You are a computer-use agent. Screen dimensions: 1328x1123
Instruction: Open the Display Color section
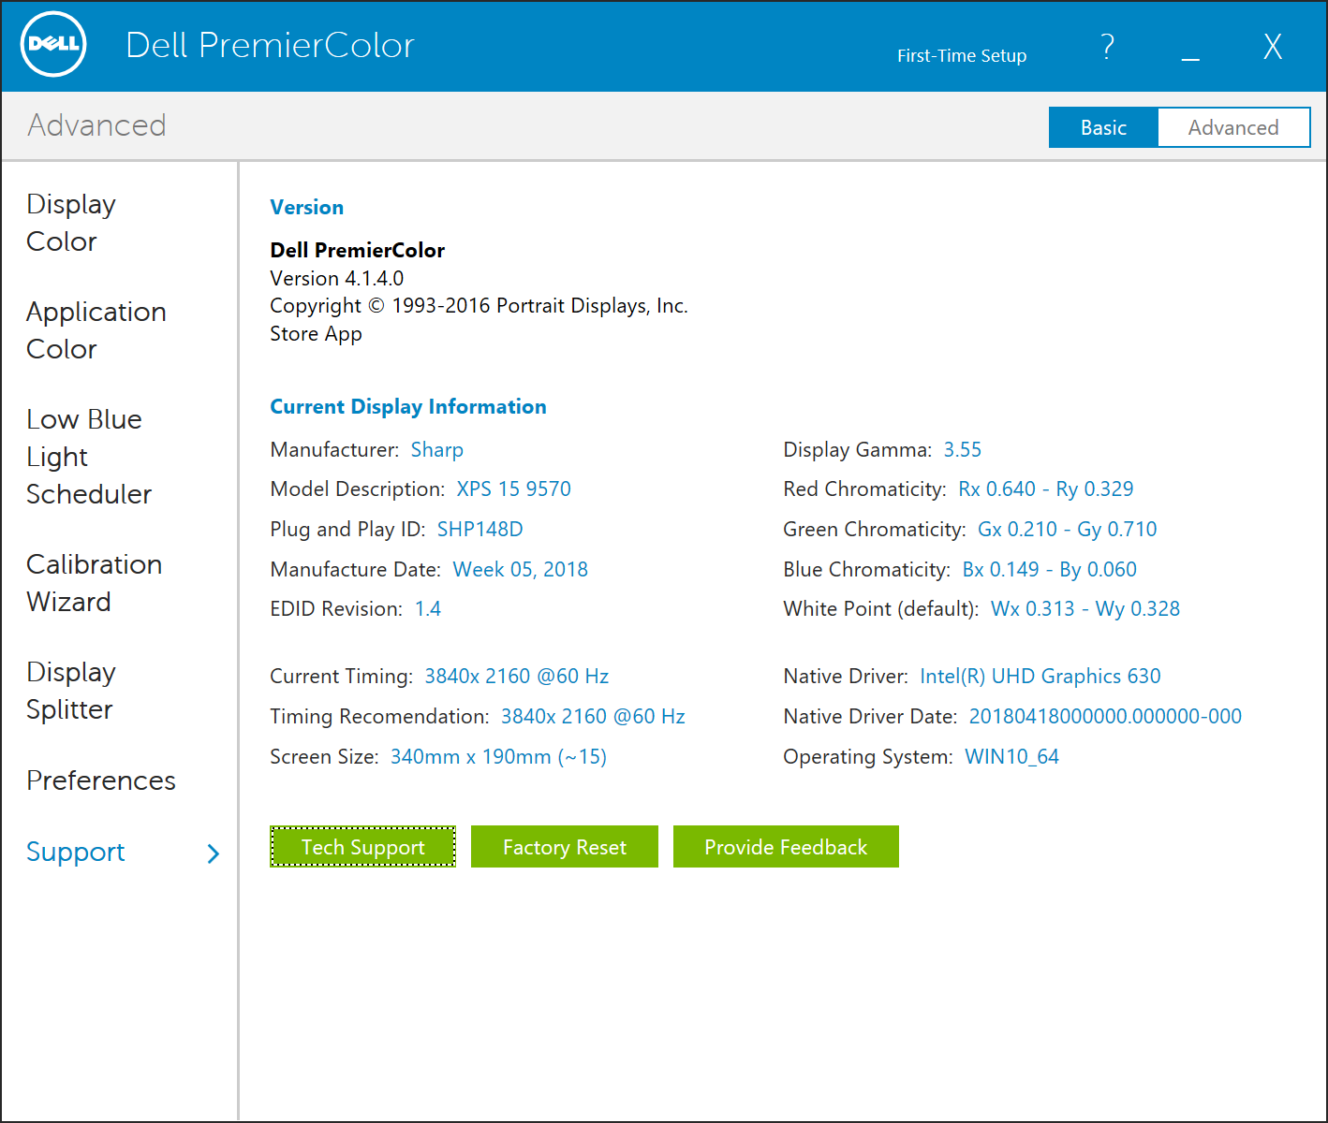pyautogui.click(x=71, y=223)
